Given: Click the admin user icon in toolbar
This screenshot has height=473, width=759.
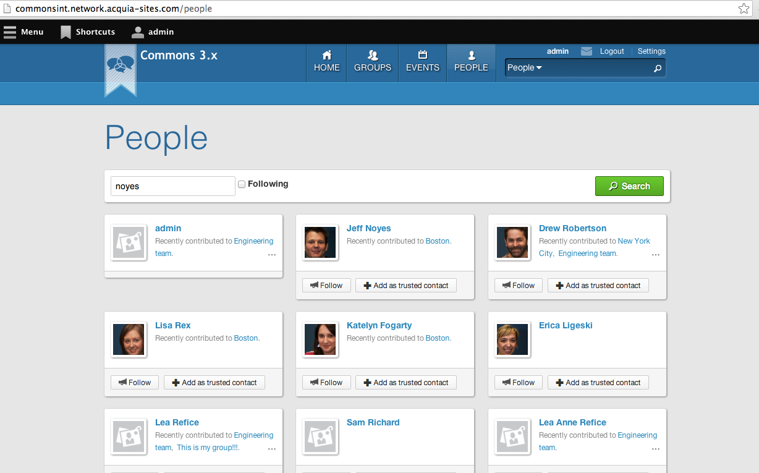Looking at the screenshot, I should 137,32.
